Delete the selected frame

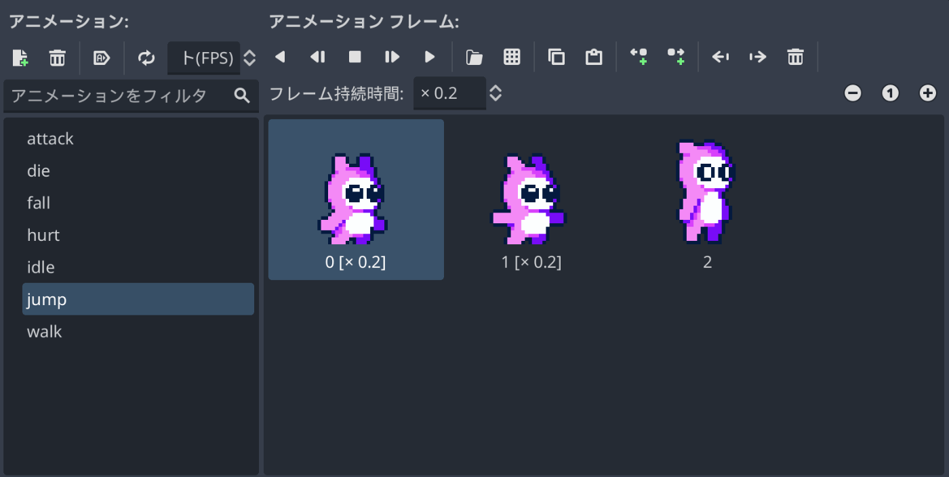795,58
